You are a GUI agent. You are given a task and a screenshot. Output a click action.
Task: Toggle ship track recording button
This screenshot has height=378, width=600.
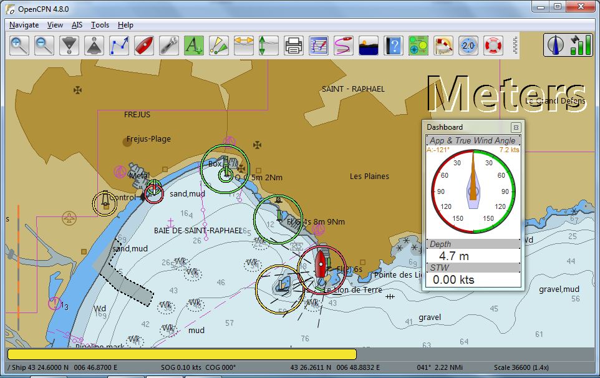(344, 46)
